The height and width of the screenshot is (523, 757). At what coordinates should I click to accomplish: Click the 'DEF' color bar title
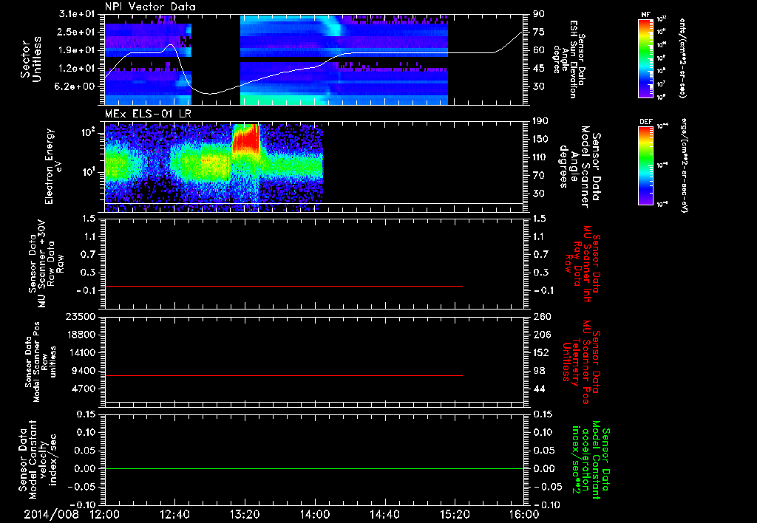[x=646, y=122]
